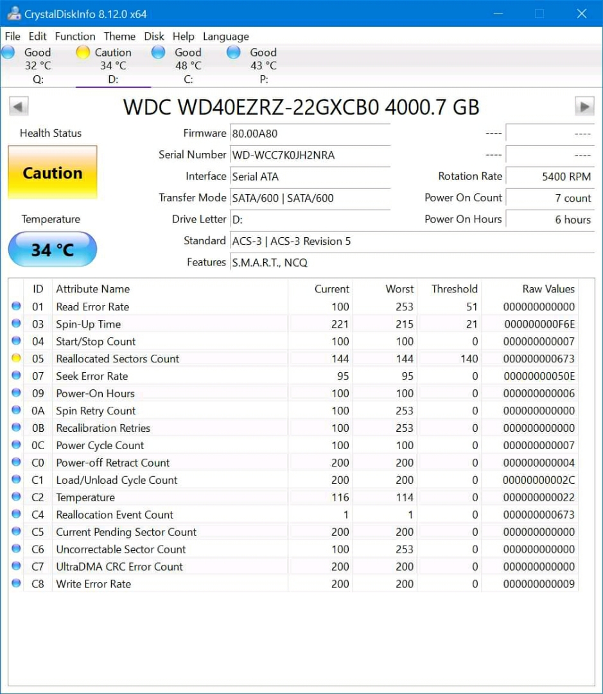This screenshot has height=694, width=603.
Task: Click the status dot beside Start/Stop Count
Action: click(x=16, y=341)
